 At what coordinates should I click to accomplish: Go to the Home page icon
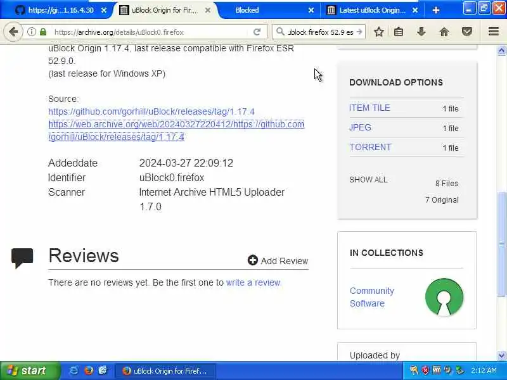[x=444, y=32]
